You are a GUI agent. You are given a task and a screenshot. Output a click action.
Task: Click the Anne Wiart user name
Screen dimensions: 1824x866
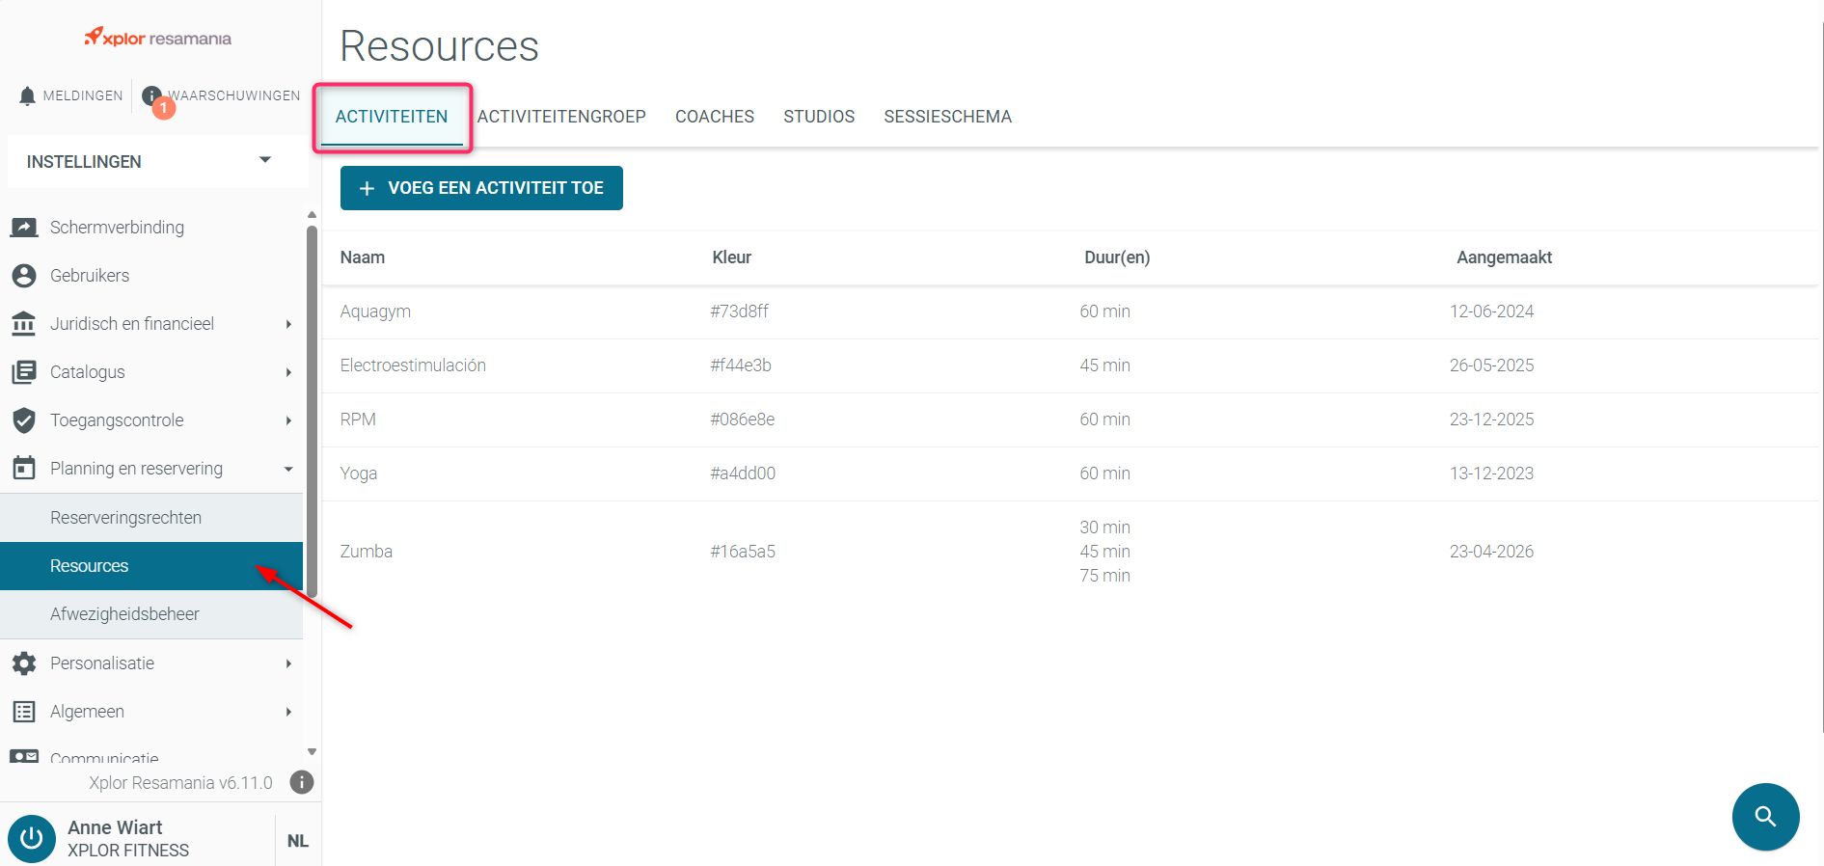click(115, 827)
